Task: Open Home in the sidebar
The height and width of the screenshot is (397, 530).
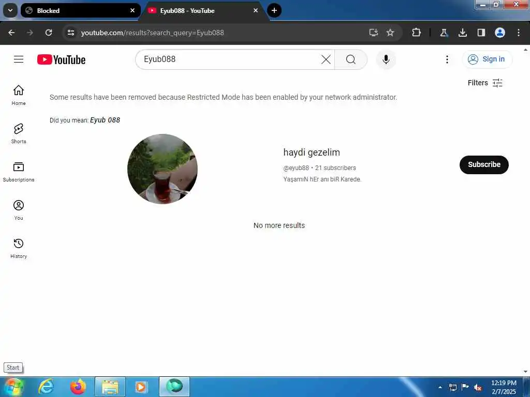Action: pyautogui.click(x=19, y=95)
